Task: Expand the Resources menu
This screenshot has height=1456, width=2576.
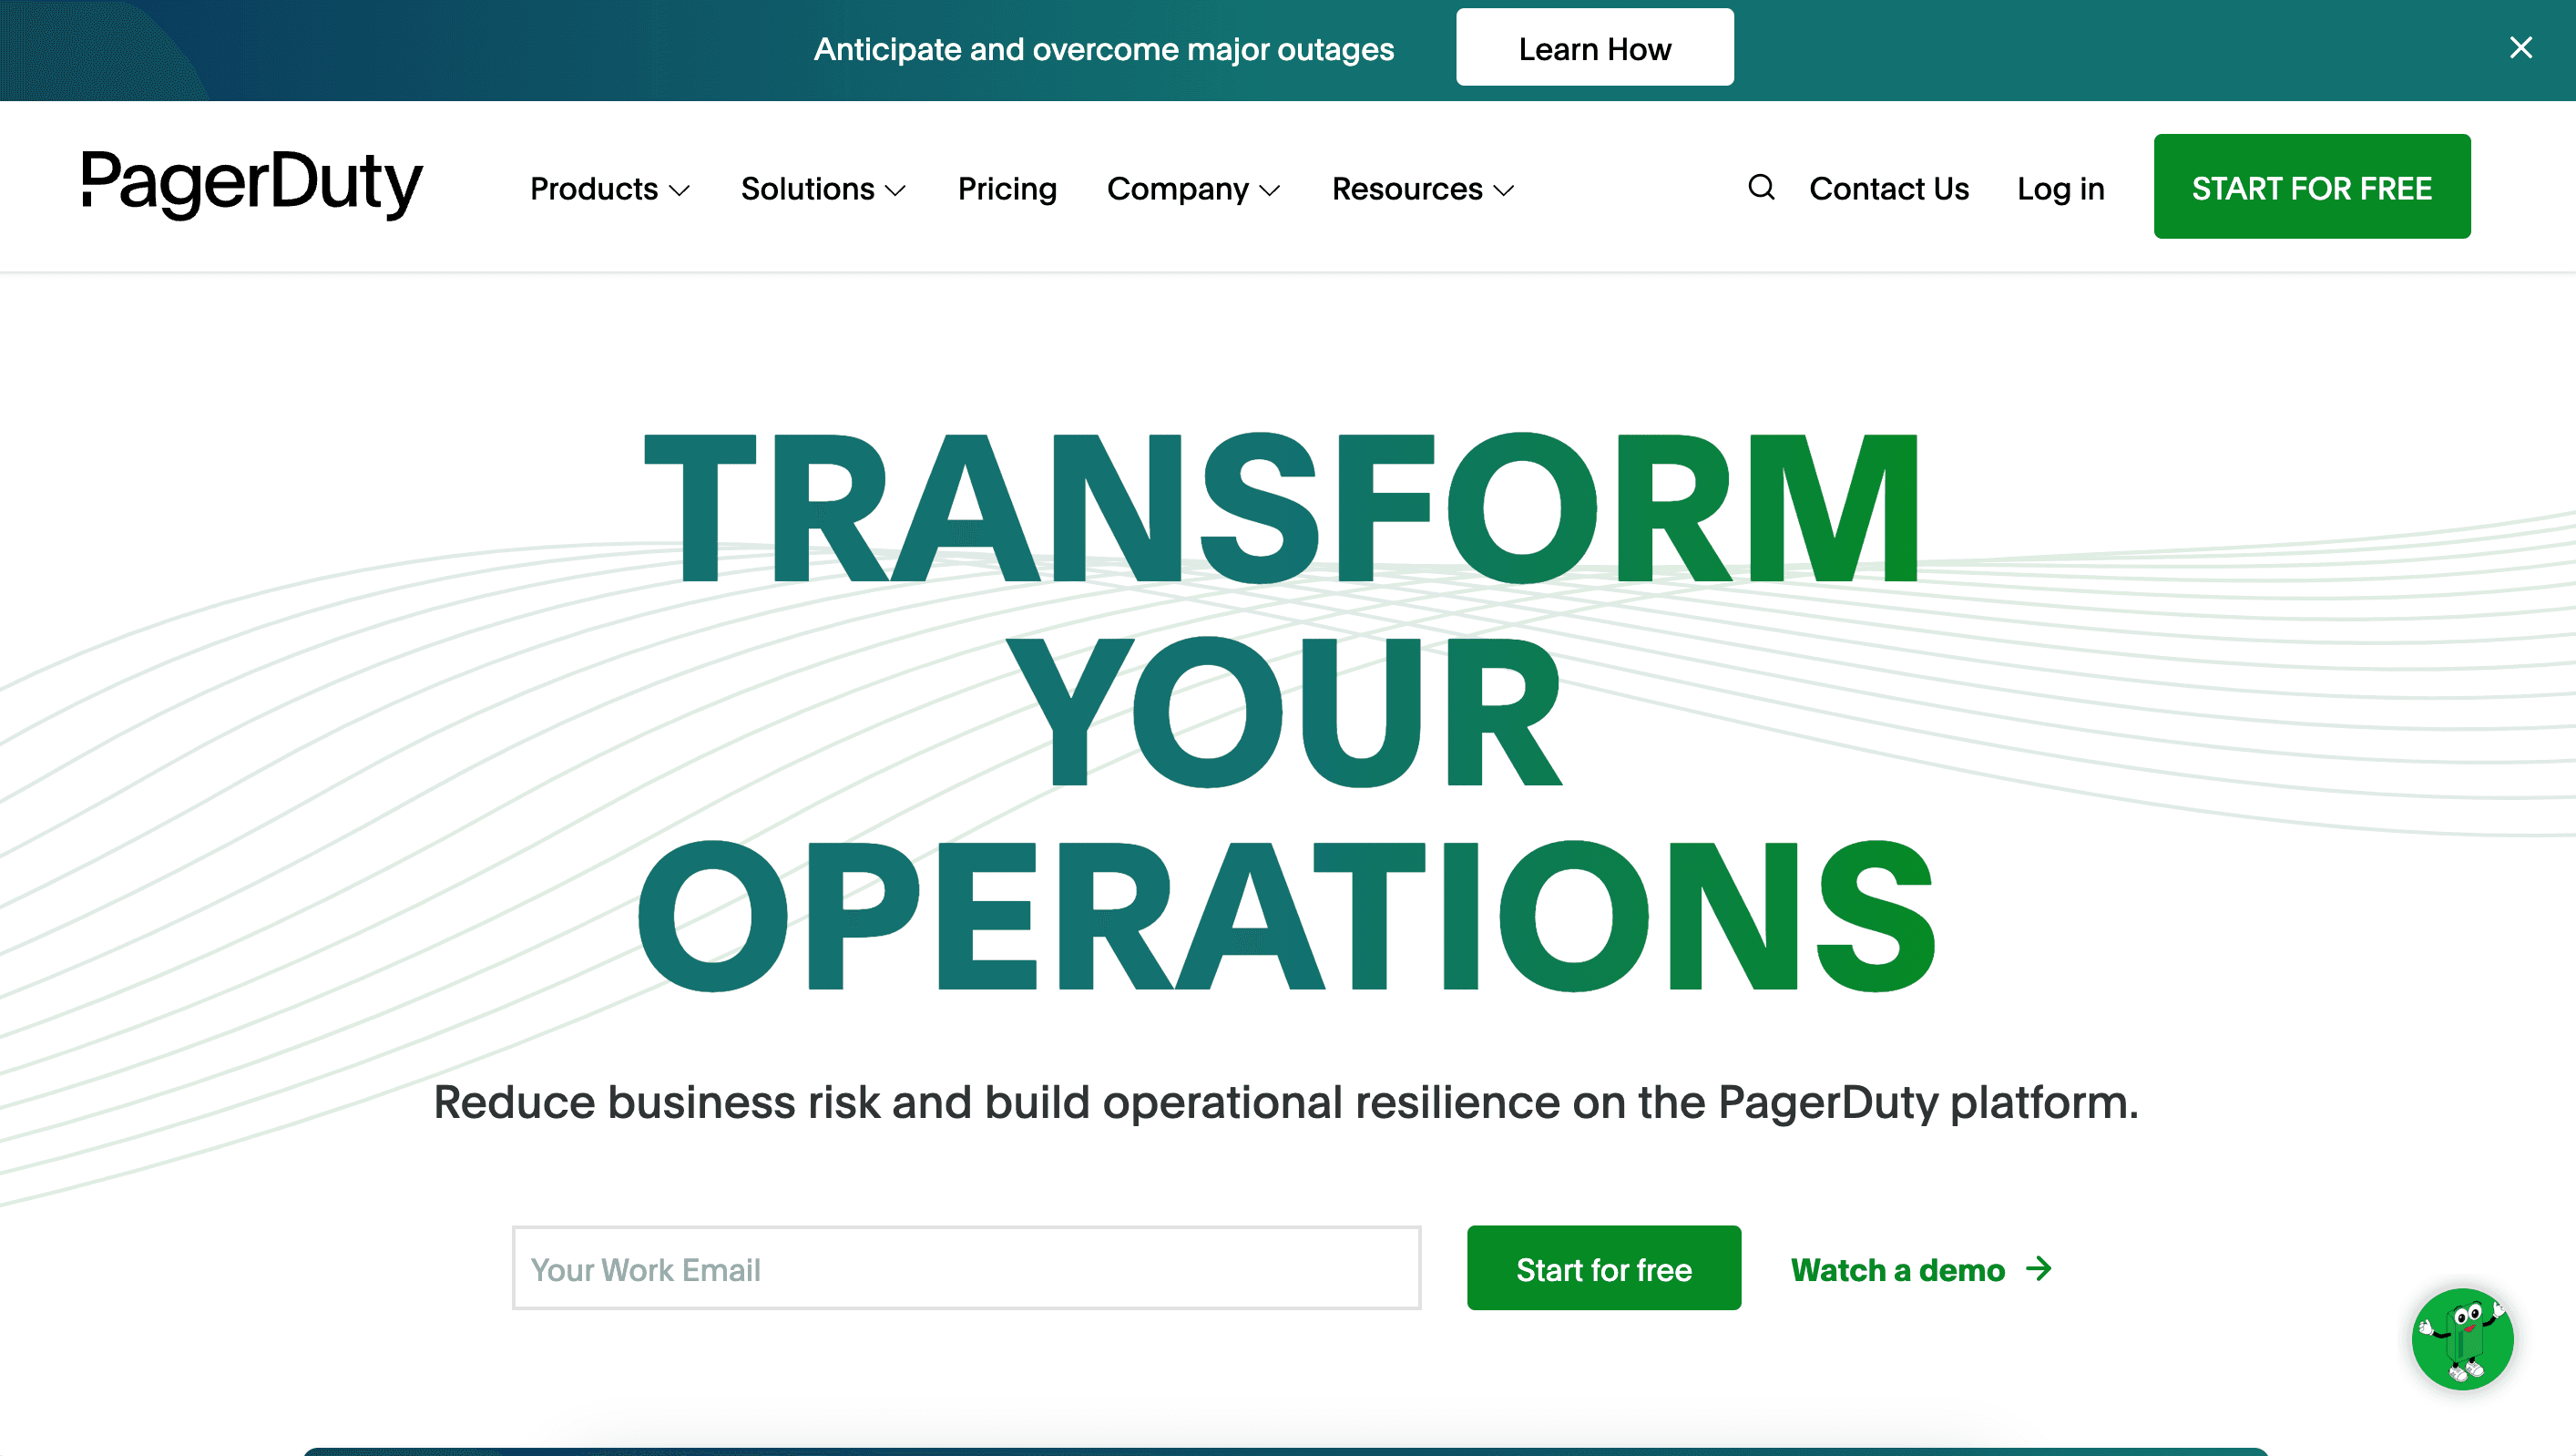Action: 1423,189
